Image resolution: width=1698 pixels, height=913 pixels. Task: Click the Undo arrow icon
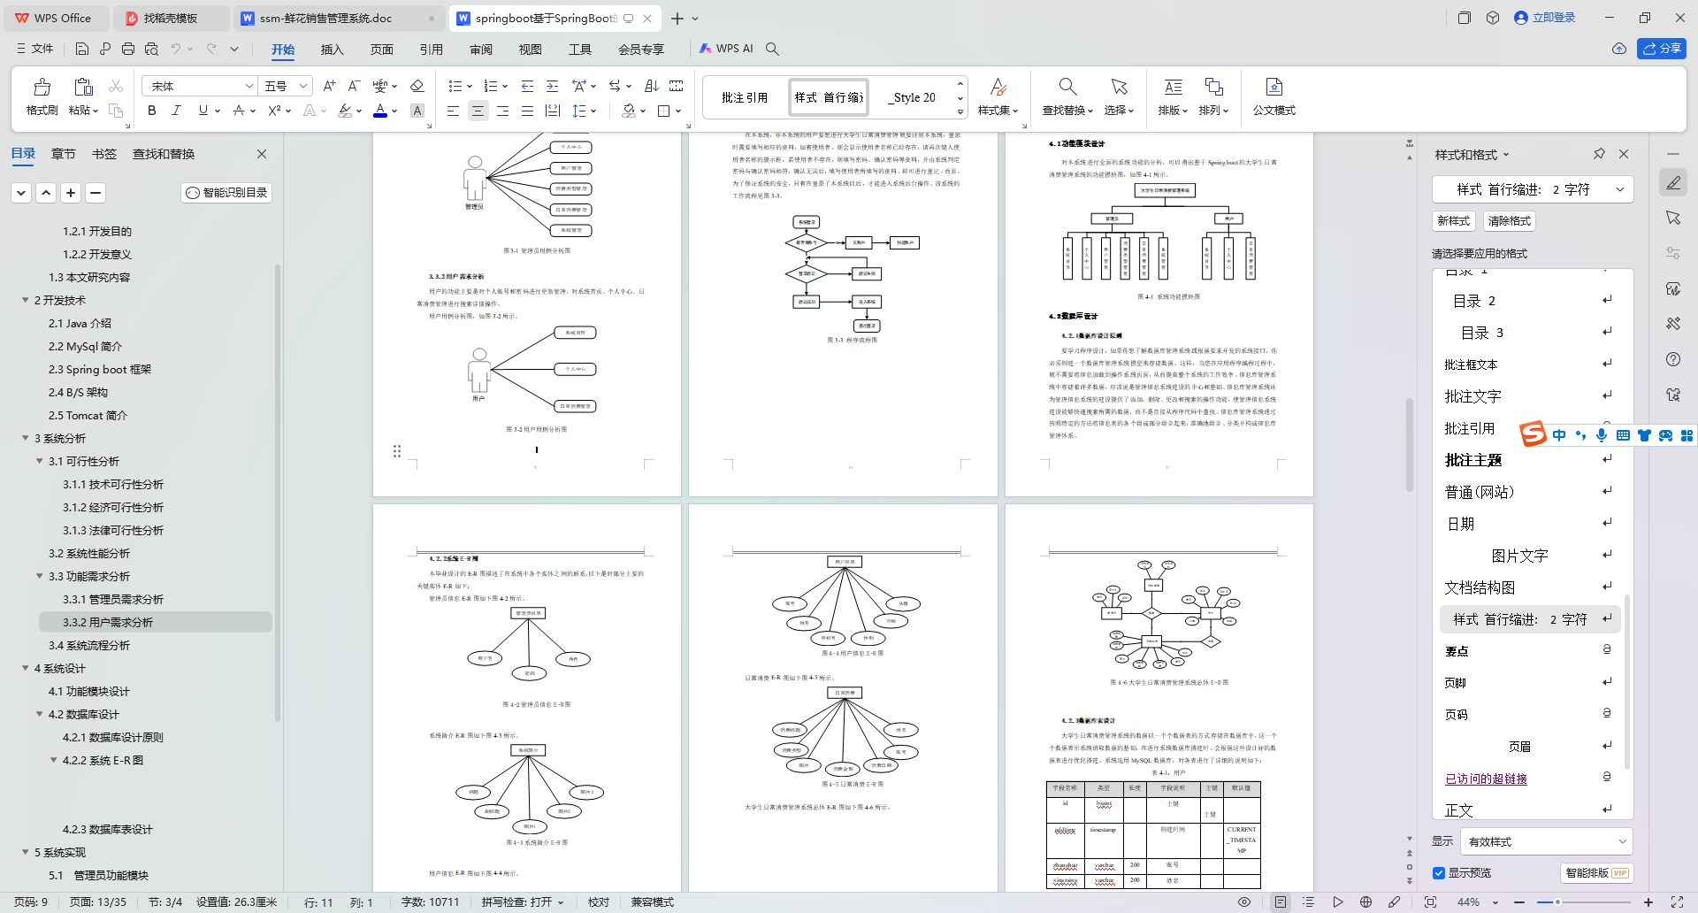tap(176, 49)
